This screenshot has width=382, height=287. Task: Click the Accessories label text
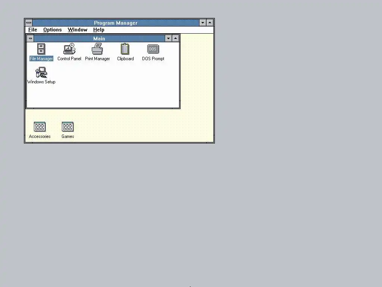(x=40, y=136)
